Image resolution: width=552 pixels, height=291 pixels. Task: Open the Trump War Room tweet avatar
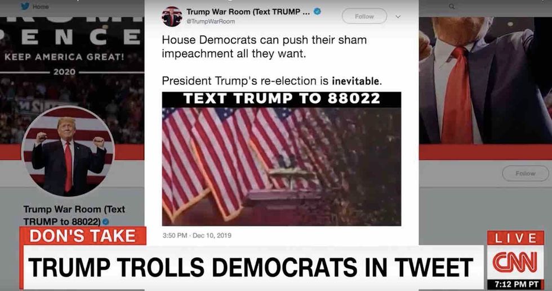point(172,16)
